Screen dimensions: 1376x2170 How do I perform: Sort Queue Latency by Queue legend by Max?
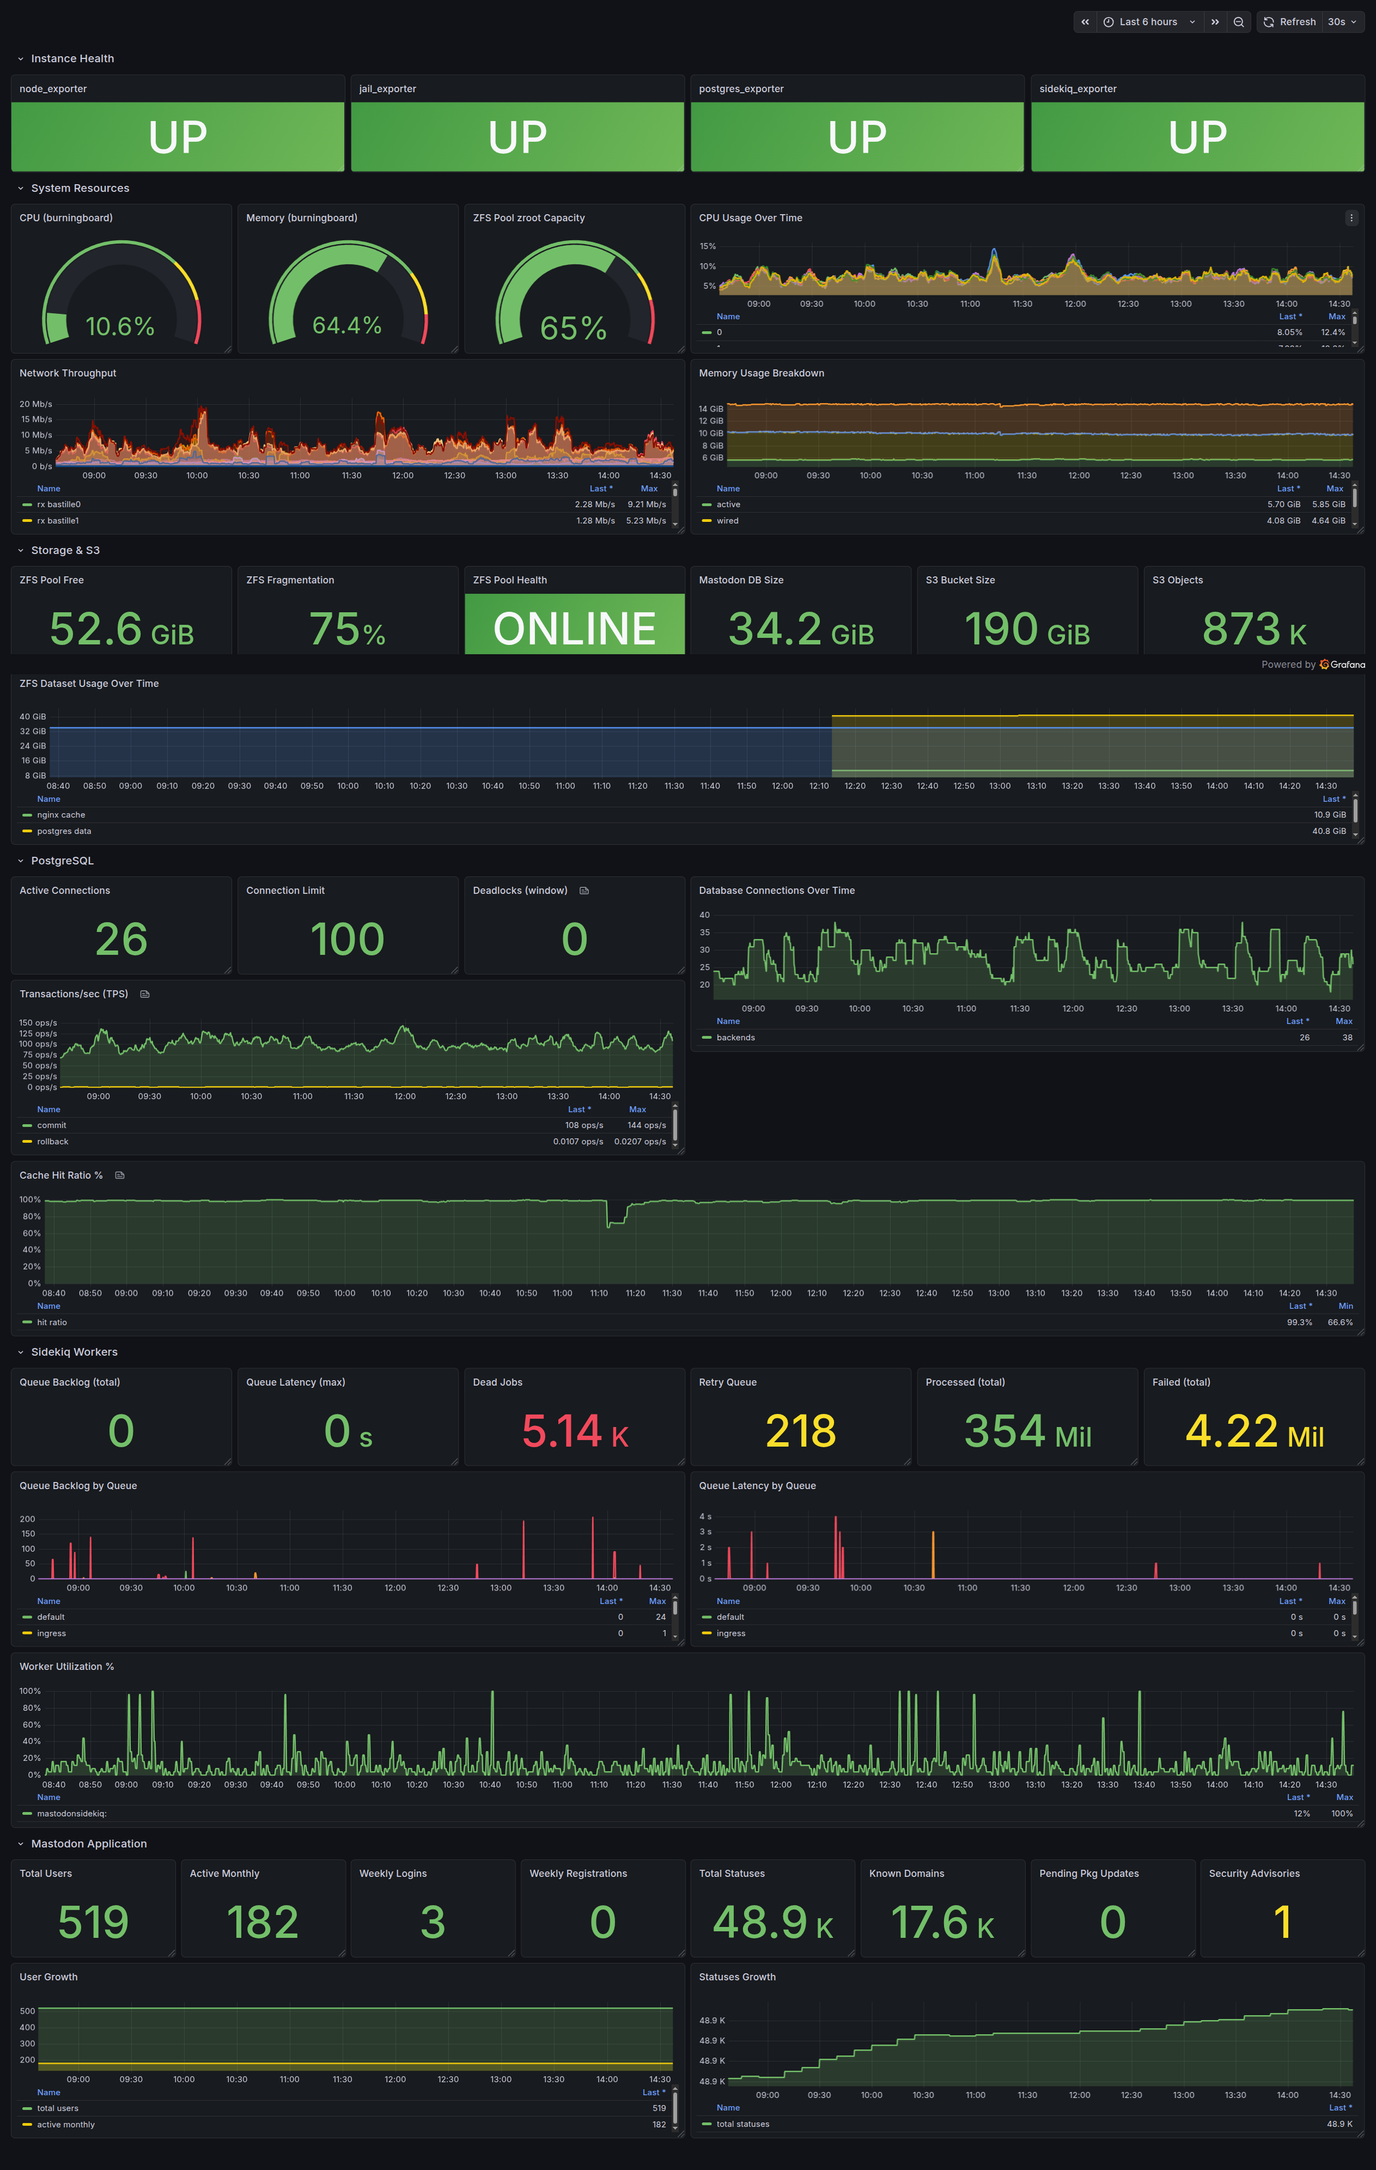tap(1336, 1601)
